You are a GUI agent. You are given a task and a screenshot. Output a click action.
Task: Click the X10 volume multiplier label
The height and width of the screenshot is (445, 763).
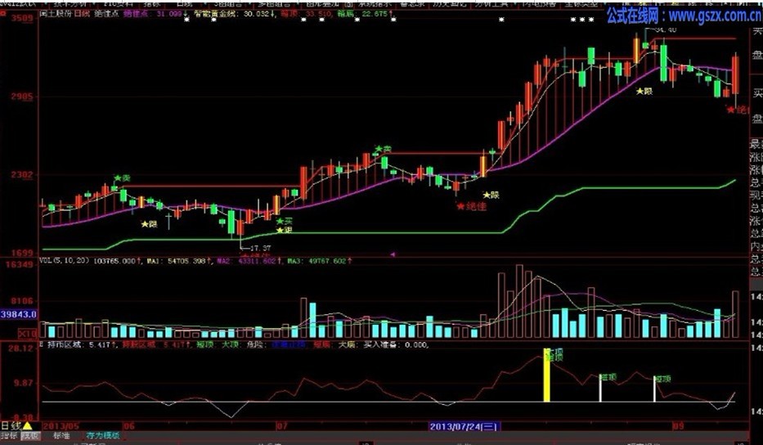click(x=27, y=334)
